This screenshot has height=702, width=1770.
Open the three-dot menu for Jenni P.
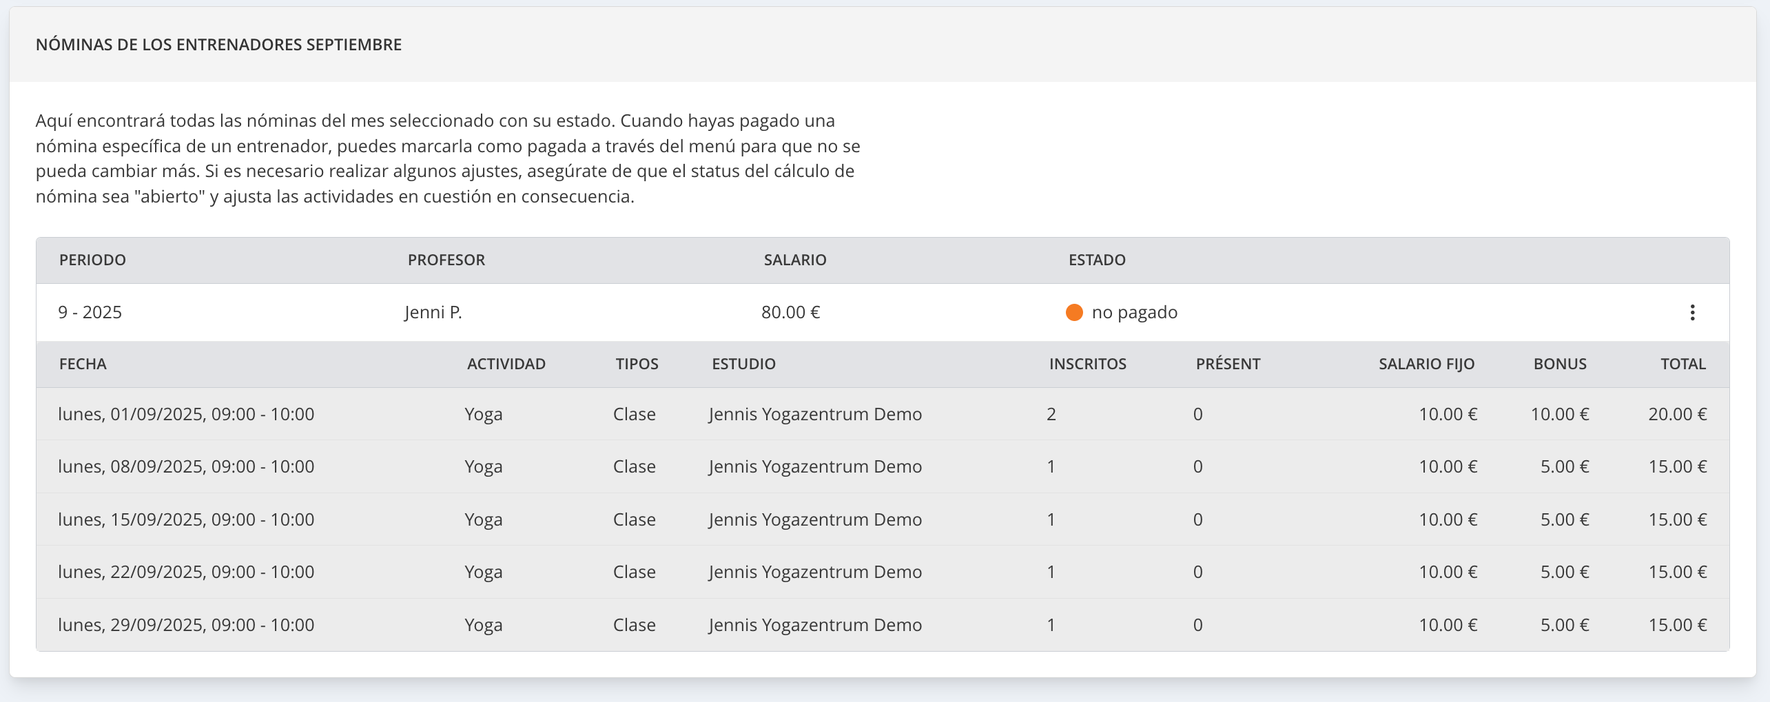[1691, 312]
